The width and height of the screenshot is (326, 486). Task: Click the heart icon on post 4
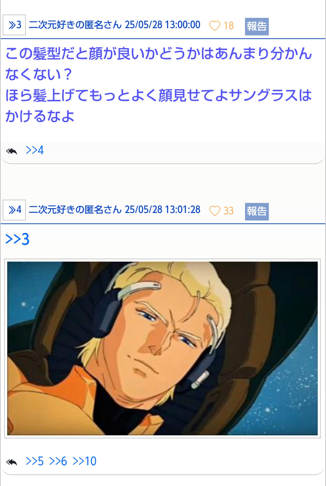tap(214, 210)
